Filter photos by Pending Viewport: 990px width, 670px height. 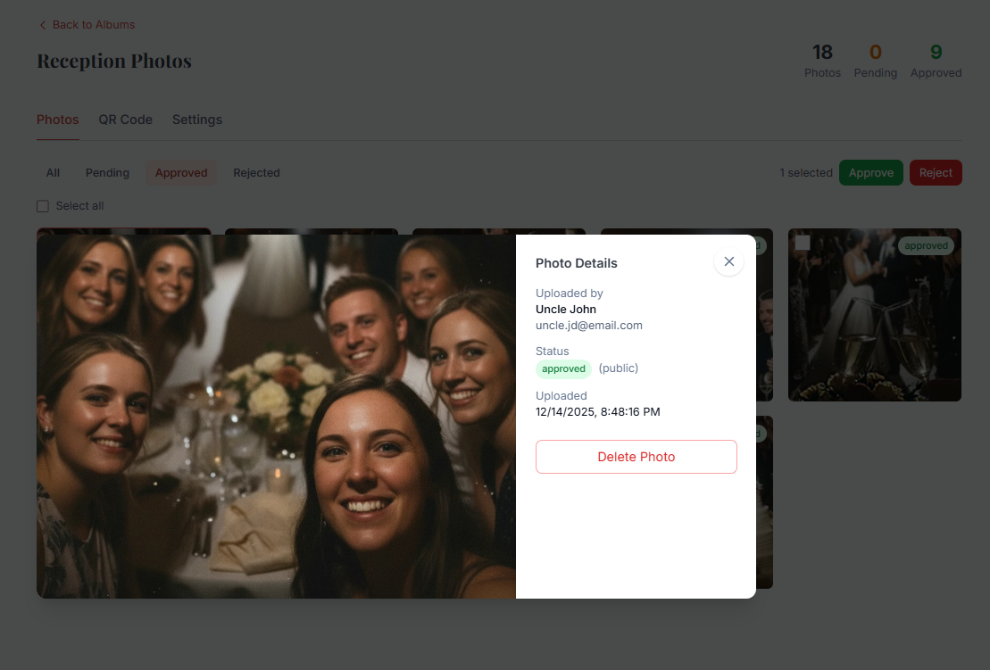point(107,173)
